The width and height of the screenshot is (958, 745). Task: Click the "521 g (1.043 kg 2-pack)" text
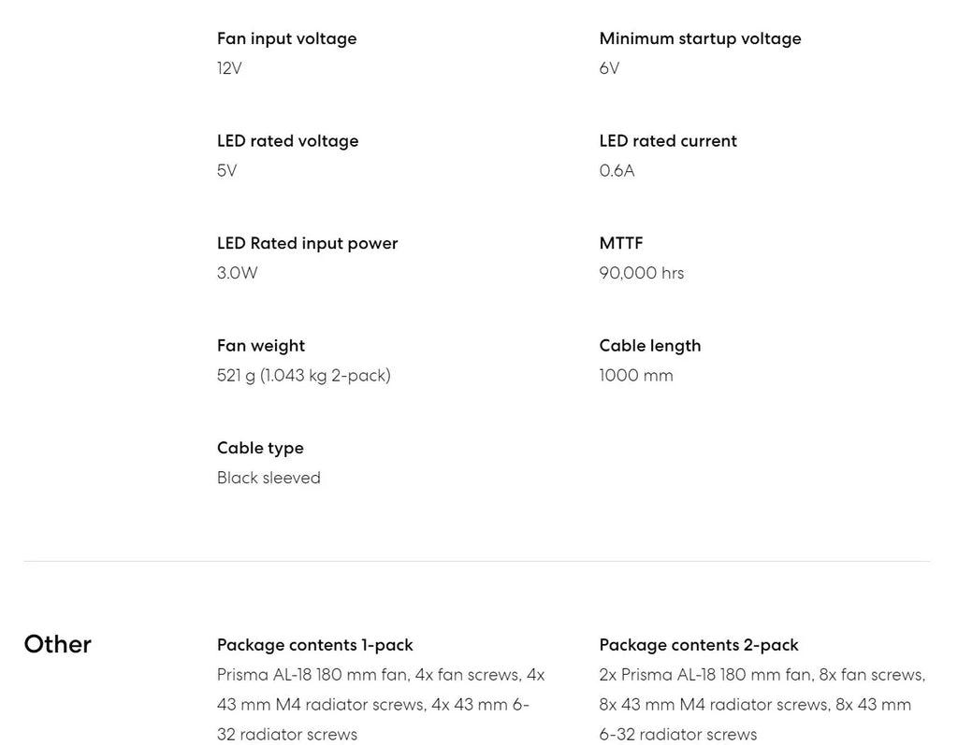pos(304,376)
